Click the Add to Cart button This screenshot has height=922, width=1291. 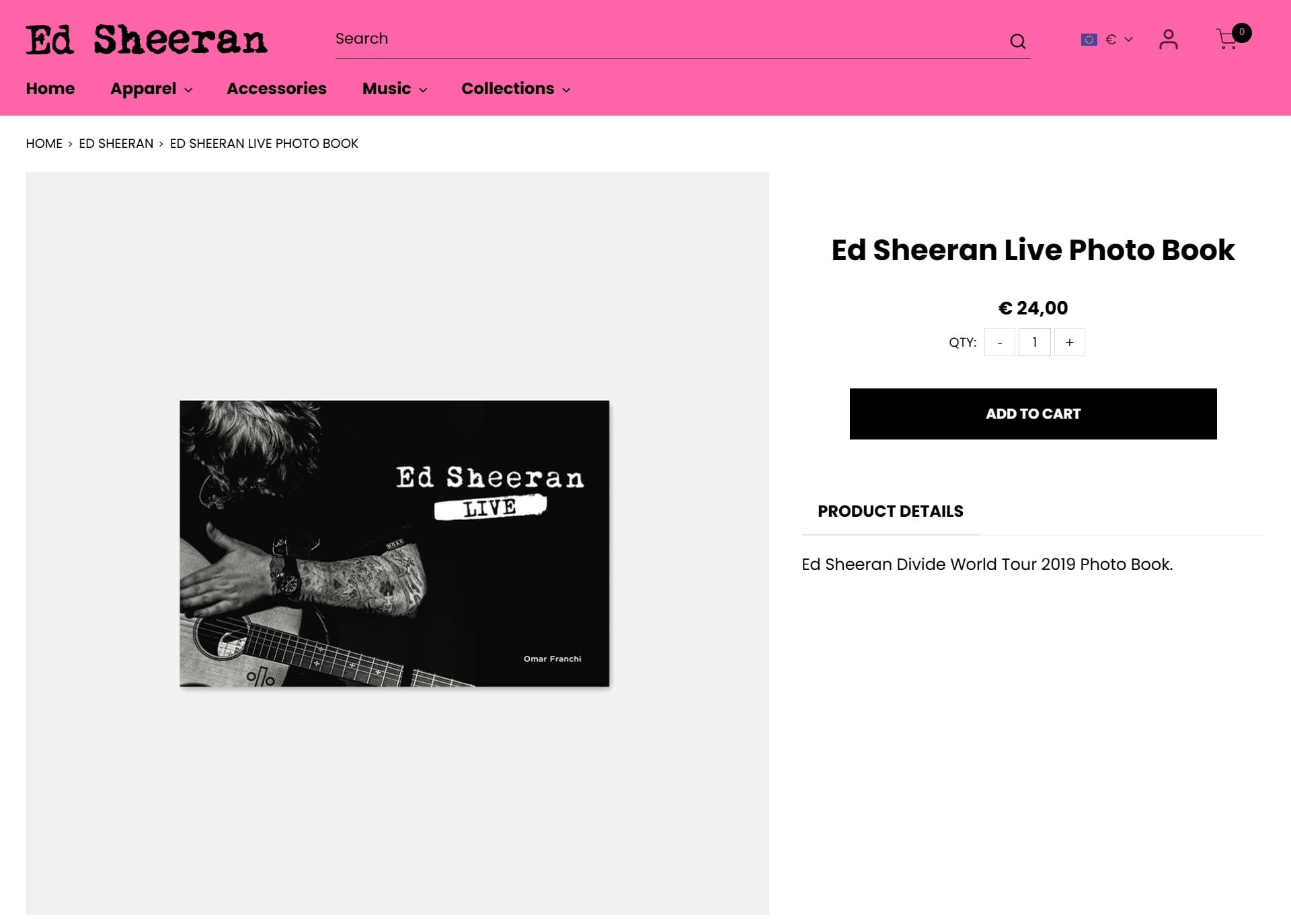[x=1033, y=414]
